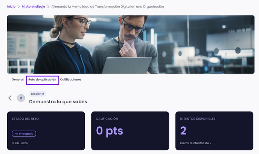Viewport: 259px width, 154px height.
Task: Click the Demuestra lo que sabes heading
Action: point(58,101)
